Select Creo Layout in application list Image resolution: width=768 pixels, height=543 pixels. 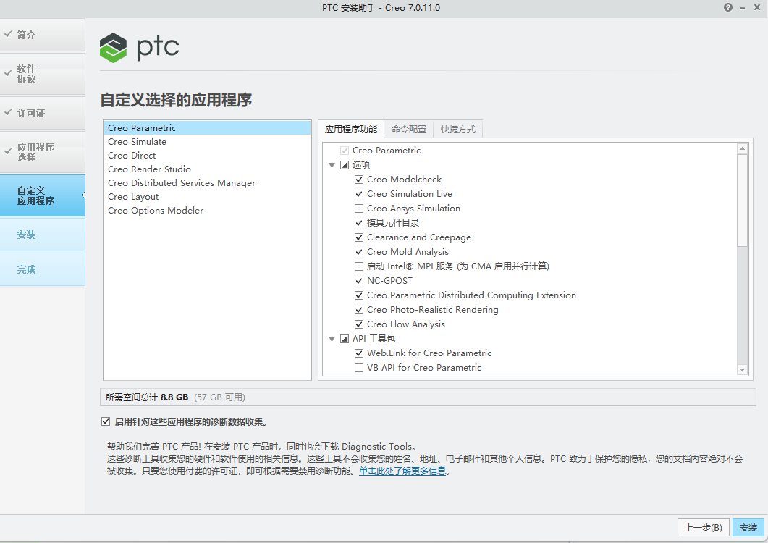point(207,196)
